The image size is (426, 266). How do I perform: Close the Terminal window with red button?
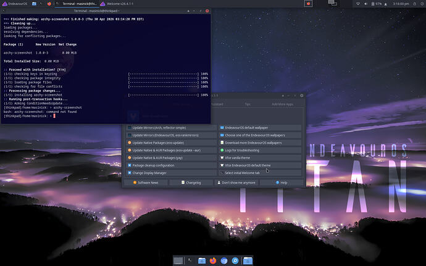[207, 11]
